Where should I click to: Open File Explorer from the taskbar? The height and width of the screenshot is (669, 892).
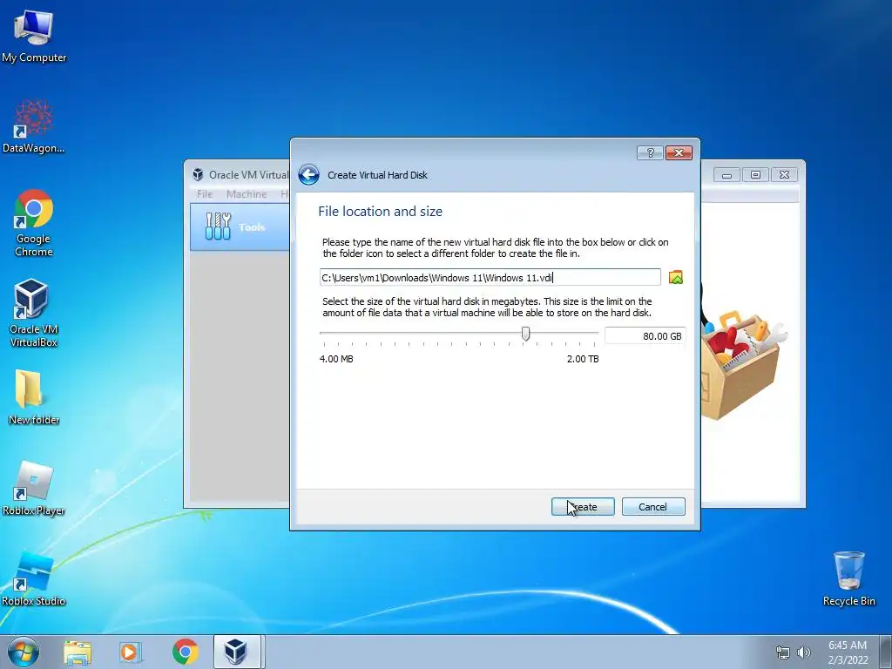[x=78, y=652]
